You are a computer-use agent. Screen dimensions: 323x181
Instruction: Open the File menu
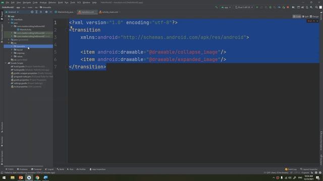[x=8, y=3]
